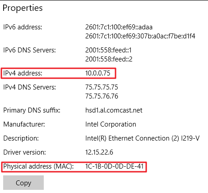Click the IPv6 address ending in d1f4
This screenshot has width=208, height=193.
[x=140, y=36]
